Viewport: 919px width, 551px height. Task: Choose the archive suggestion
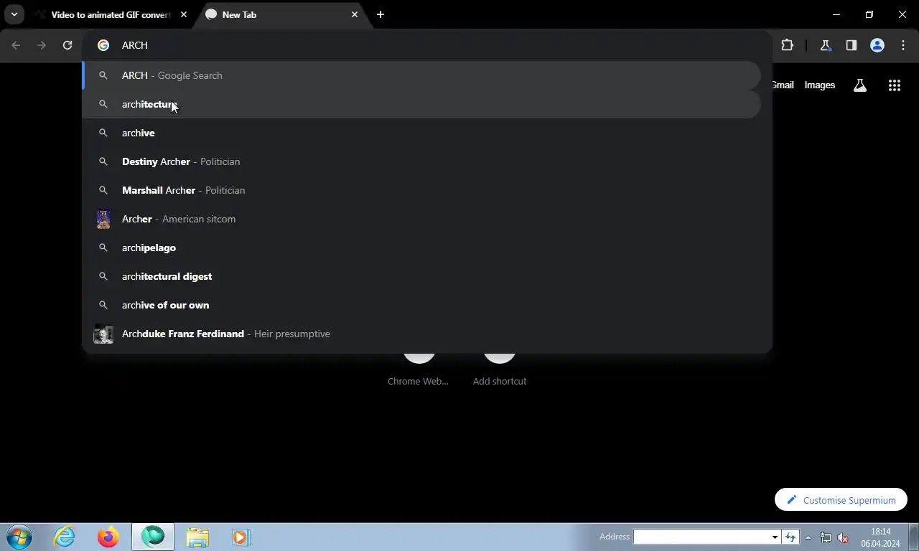tap(421, 133)
